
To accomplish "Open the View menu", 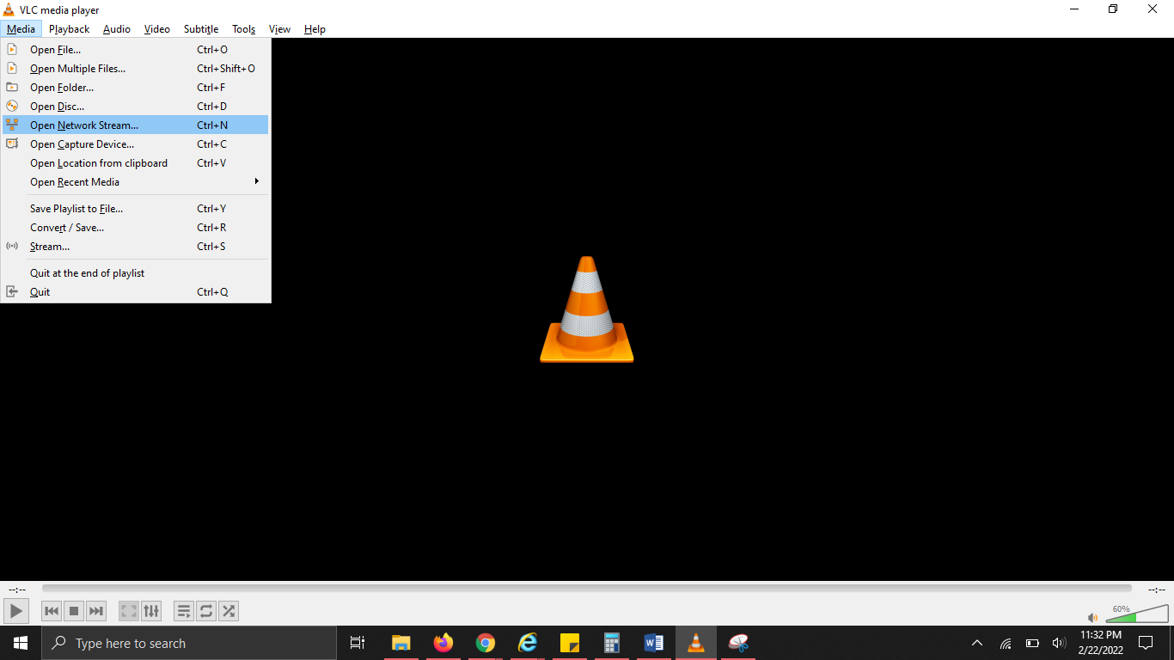I will (x=279, y=29).
